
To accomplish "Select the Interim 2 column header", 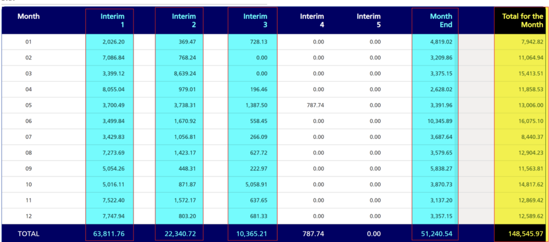I will point(184,20).
